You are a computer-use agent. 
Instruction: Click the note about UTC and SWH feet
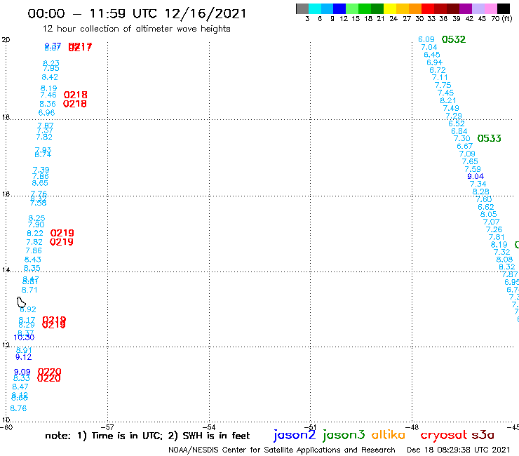[x=147, y=436]
